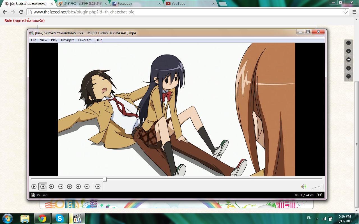The width and height of the screenshot is (359, 224).
Task: Click the Pause button in media player
Action: (43, 186)
